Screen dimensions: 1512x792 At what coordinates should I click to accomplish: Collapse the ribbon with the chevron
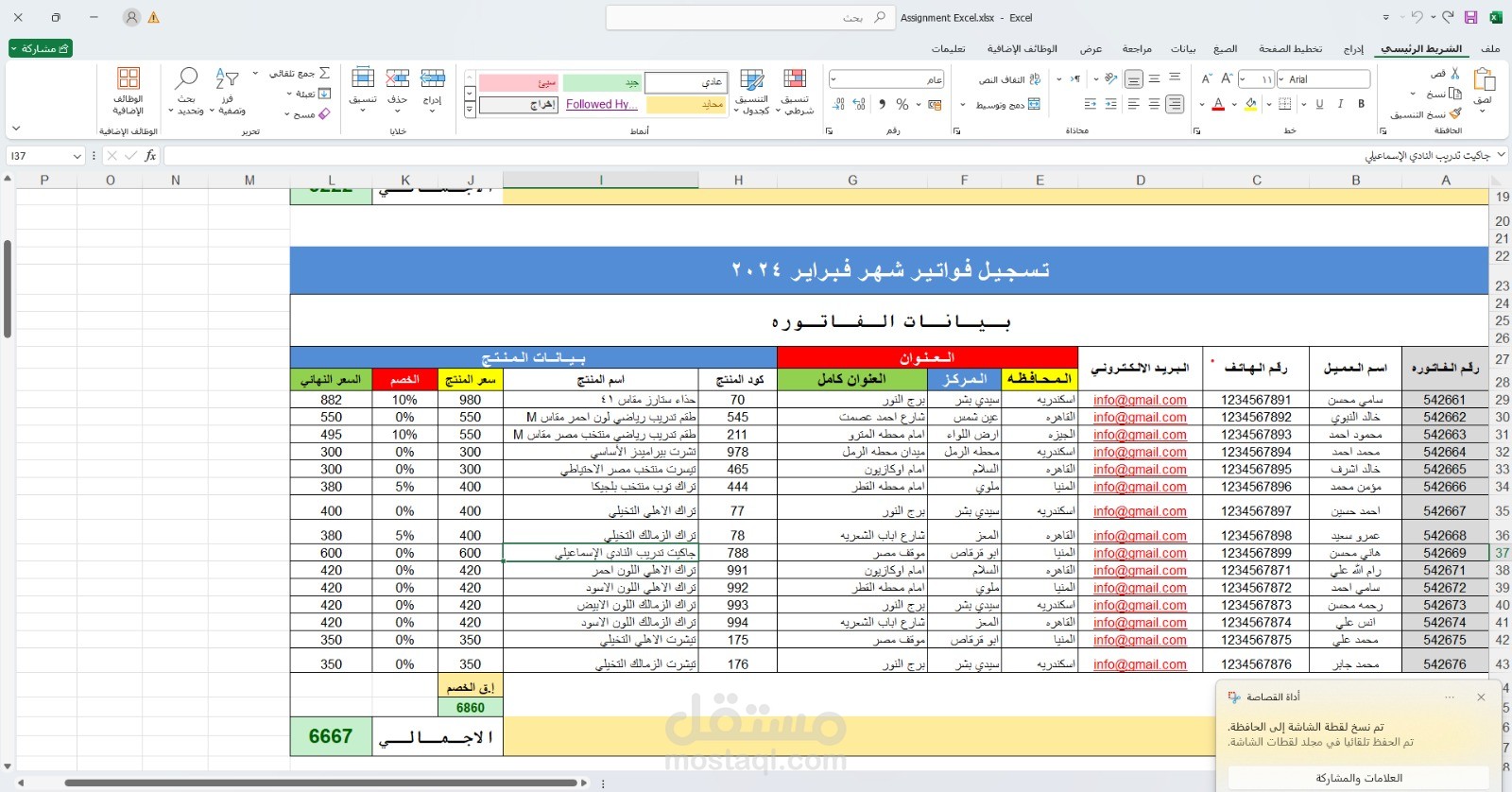click(x=15, y=129)
